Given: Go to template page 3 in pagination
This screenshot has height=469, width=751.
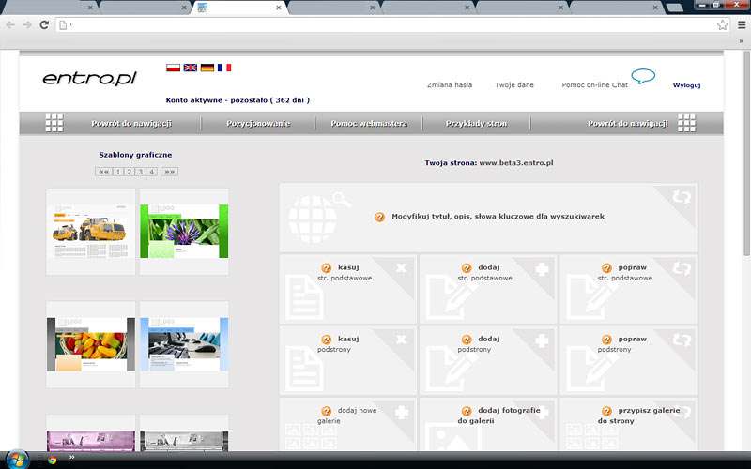Looking at the screenshot, I should click(140, 172).
